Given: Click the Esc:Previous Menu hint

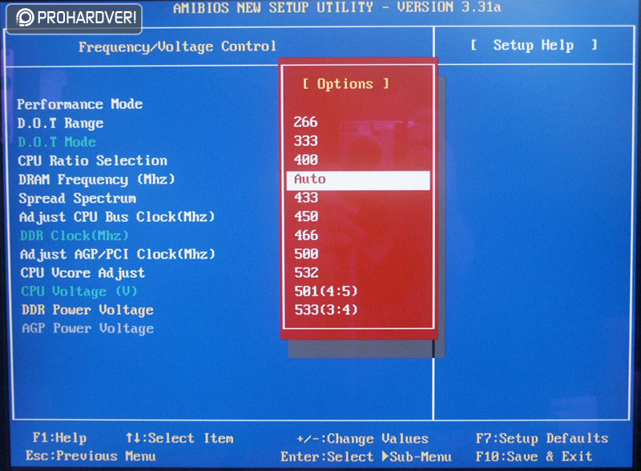Looking at the screenshot, I should point(91,457).
